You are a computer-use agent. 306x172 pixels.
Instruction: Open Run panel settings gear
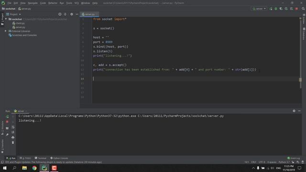tap(294, 111)
